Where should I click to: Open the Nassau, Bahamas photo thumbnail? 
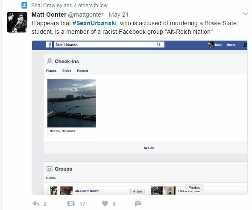[x=72, y=103]
